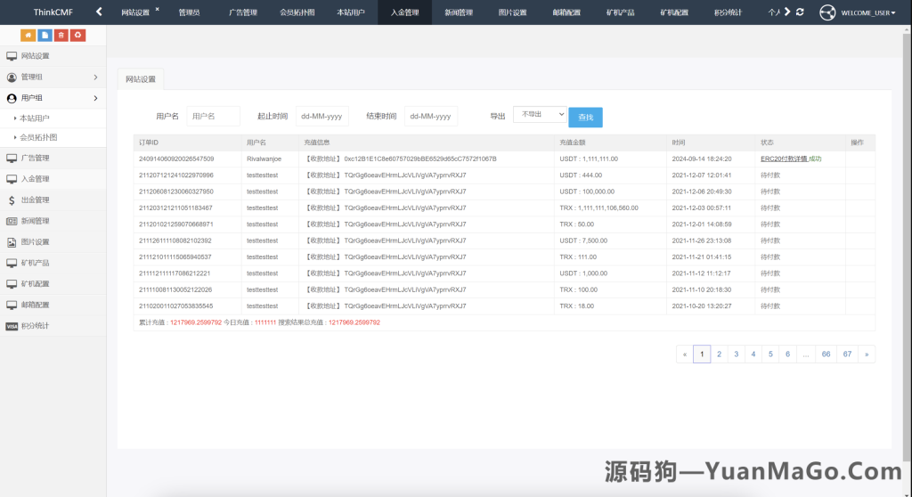
Task: Click the next page » arrow
Action: click(867, 354)
